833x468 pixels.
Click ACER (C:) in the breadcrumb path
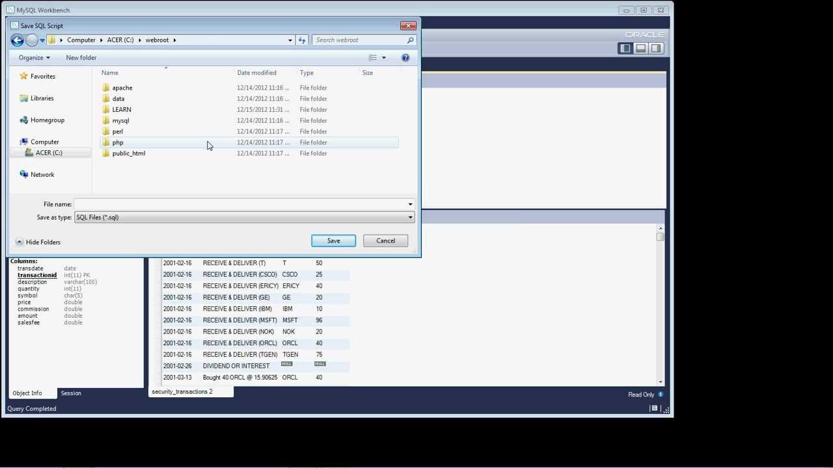(120, 40)
